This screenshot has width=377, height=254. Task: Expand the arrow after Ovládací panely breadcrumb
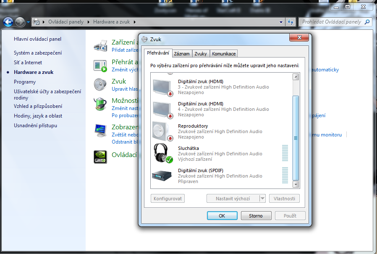pyautogui.click(x=88, y=22)
